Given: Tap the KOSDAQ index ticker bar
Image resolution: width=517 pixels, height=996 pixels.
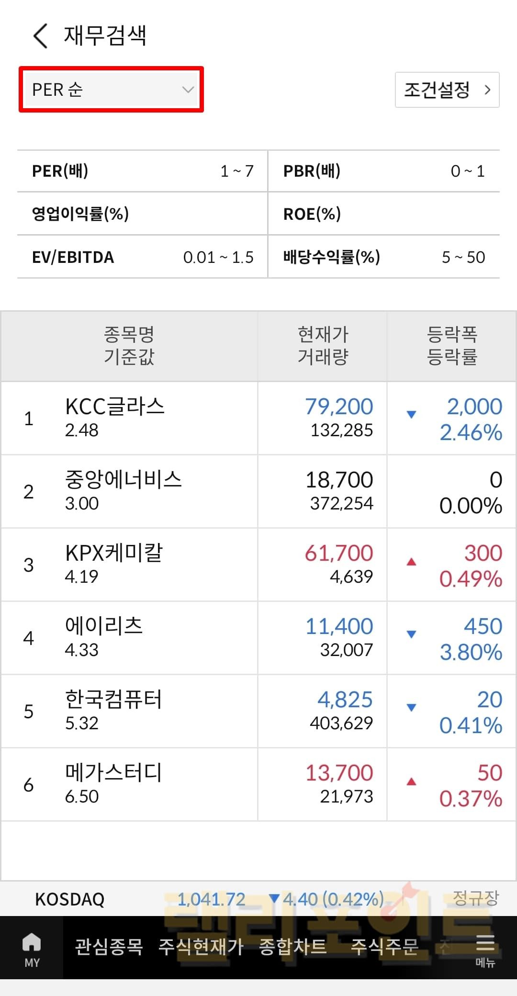Looking at the screenshot, I should pos(258,899).
